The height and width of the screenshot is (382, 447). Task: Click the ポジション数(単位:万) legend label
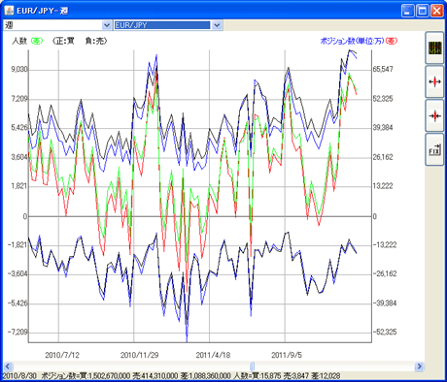pos(352,41)
